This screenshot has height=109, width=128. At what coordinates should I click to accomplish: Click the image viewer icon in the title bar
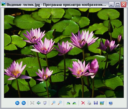point(3,4)
